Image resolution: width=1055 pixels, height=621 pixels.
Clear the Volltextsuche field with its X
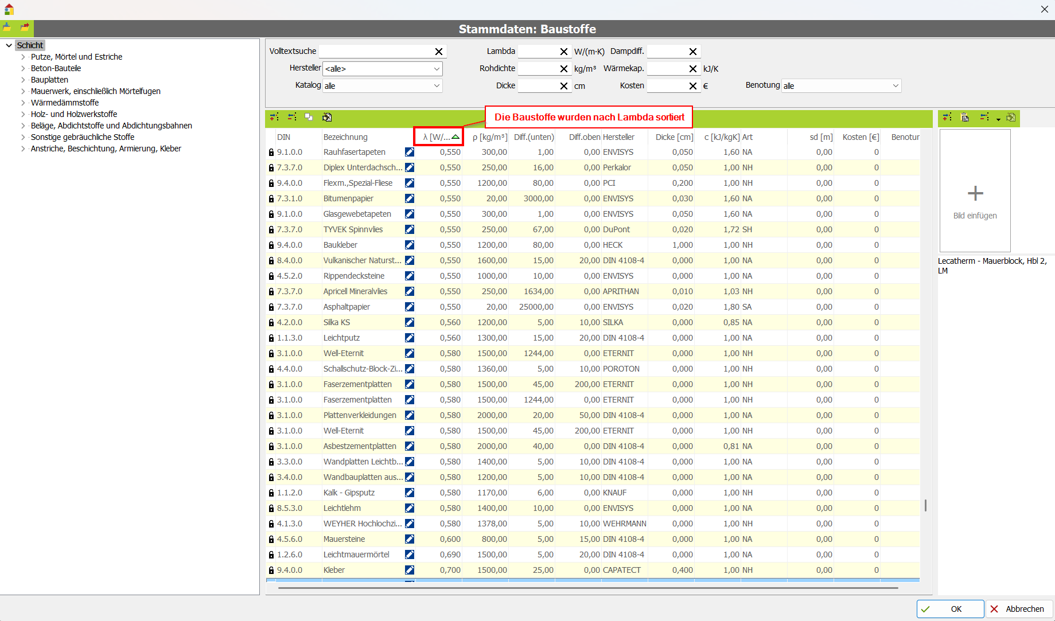tap(439, 52)
